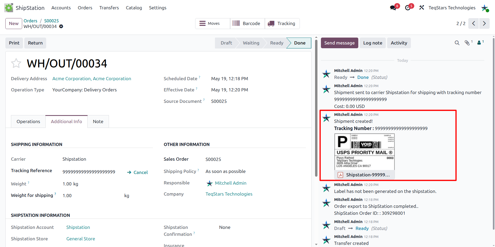Screen dimensions: 495x247
Task: Click the Weight for shipping help mark
Action: tap(55, 194)
